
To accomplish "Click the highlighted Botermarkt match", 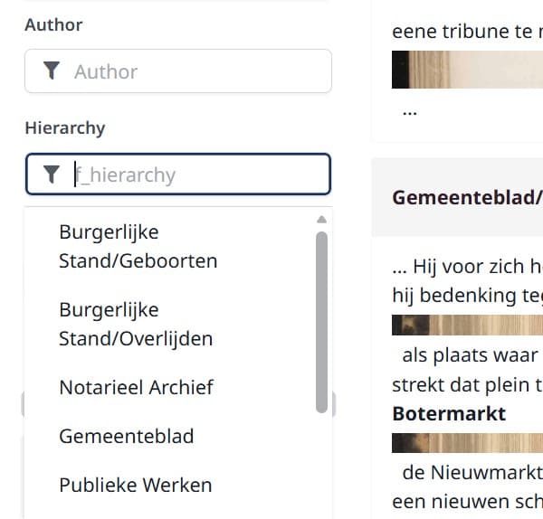I will coord(449,414).
